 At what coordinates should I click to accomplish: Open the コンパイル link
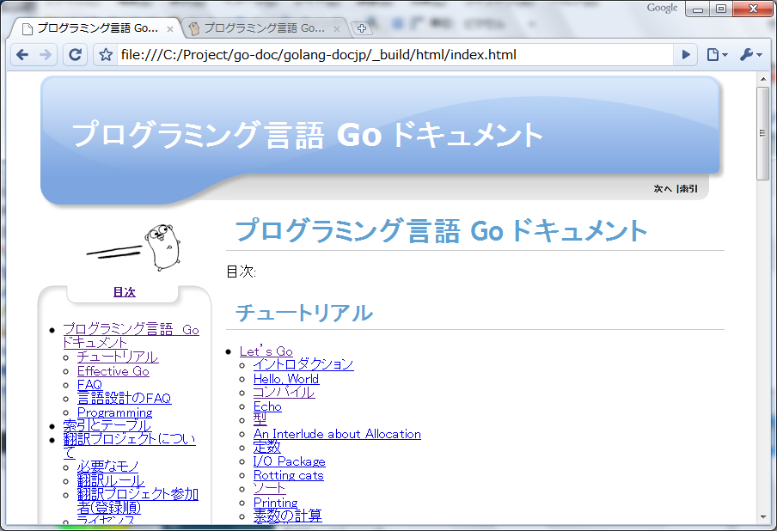point(284,393)
